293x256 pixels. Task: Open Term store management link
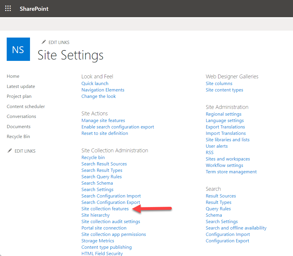pyautogui.click(x=231, y=172)
